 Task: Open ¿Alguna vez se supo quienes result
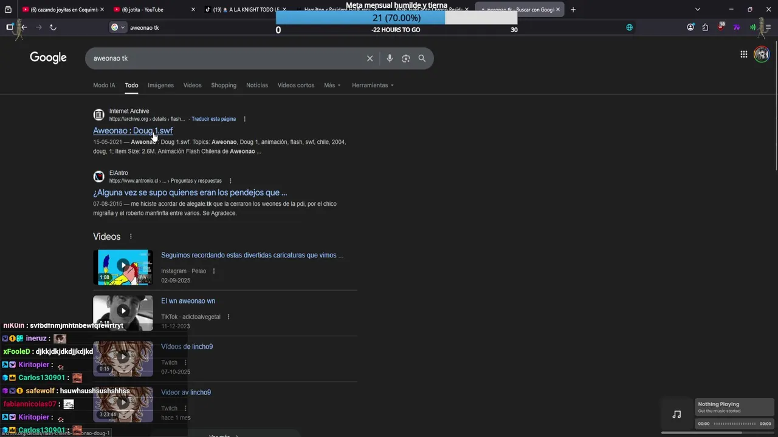[190, 192]
